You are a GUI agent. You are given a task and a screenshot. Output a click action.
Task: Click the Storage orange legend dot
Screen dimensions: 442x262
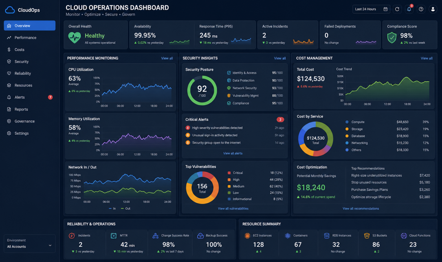pyautogui.click(x=347, y=129)
